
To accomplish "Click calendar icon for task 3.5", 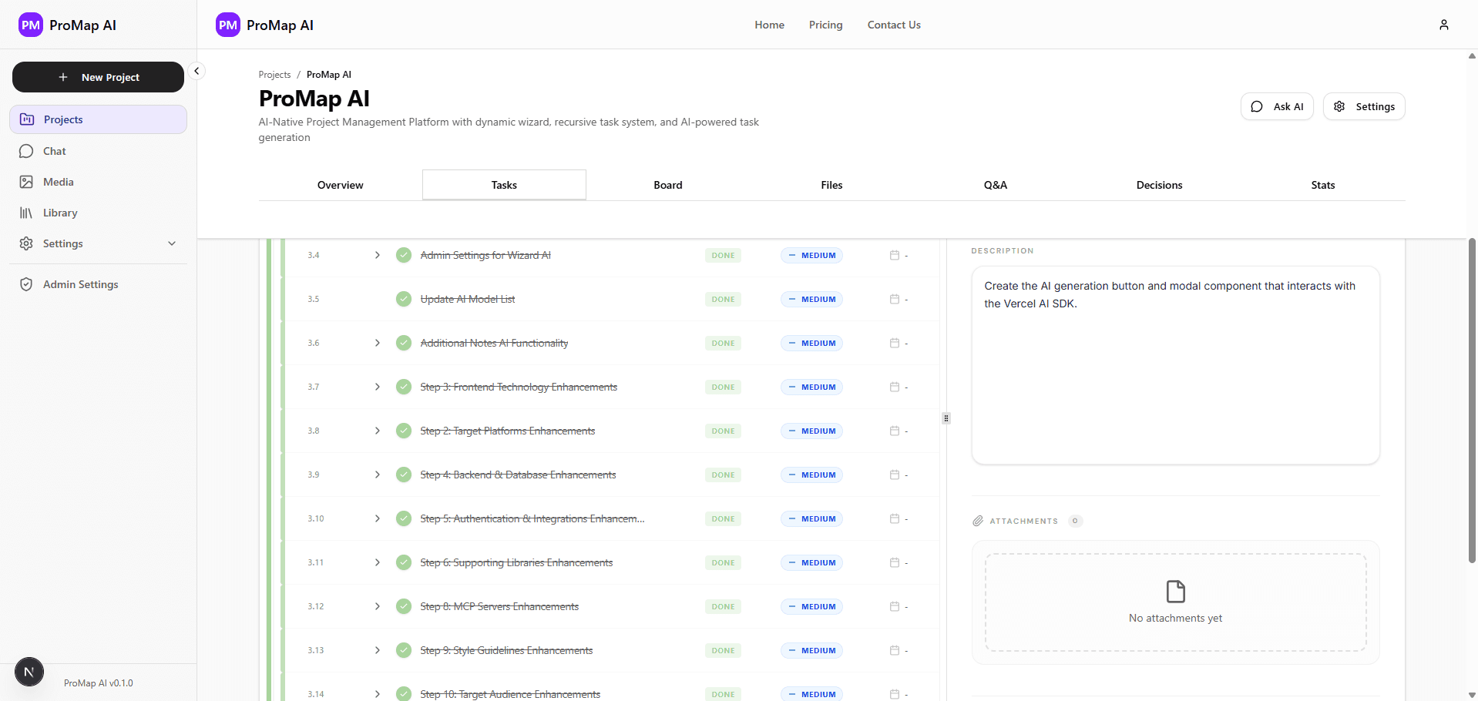I will pyautogui.click(x=894, y=299).
